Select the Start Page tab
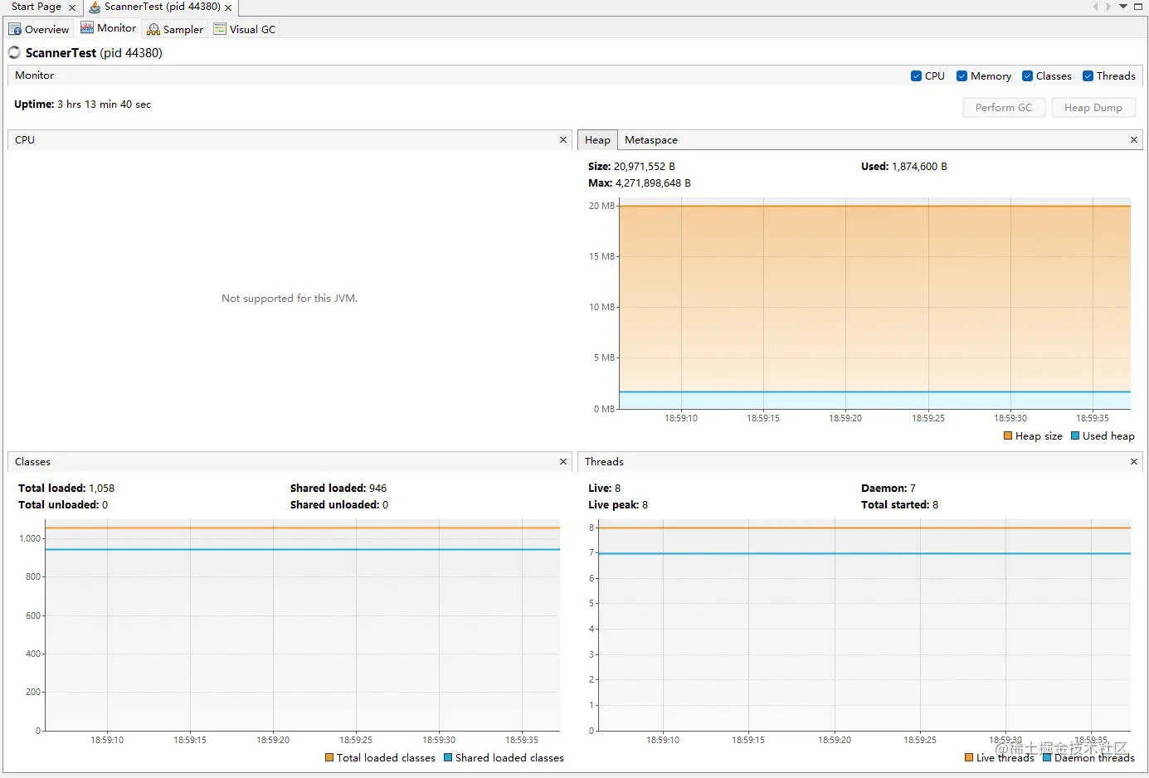The image size is (1149, 778). 37,7
